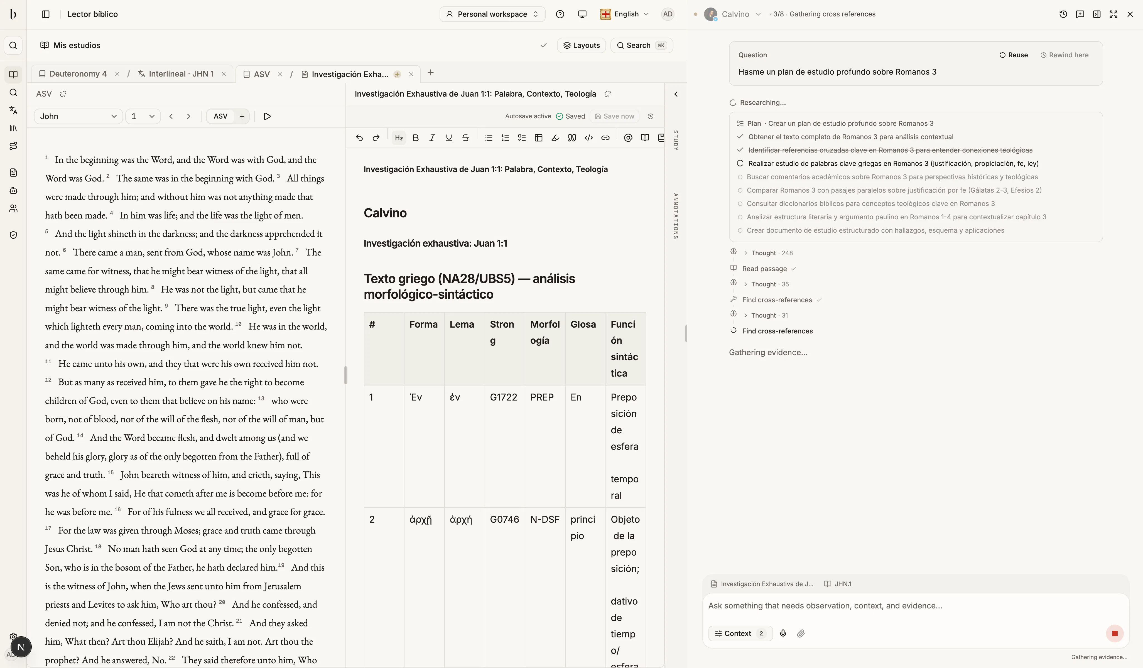Open the users group icon in sidebar
Image resolution: width=1143 pixels, height=668 pixels.
(13, 208)
